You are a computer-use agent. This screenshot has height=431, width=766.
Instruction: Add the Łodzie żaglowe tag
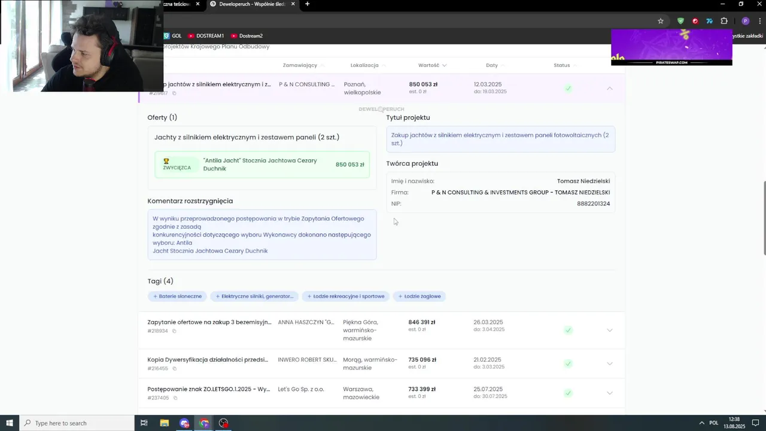pos(420,296)
